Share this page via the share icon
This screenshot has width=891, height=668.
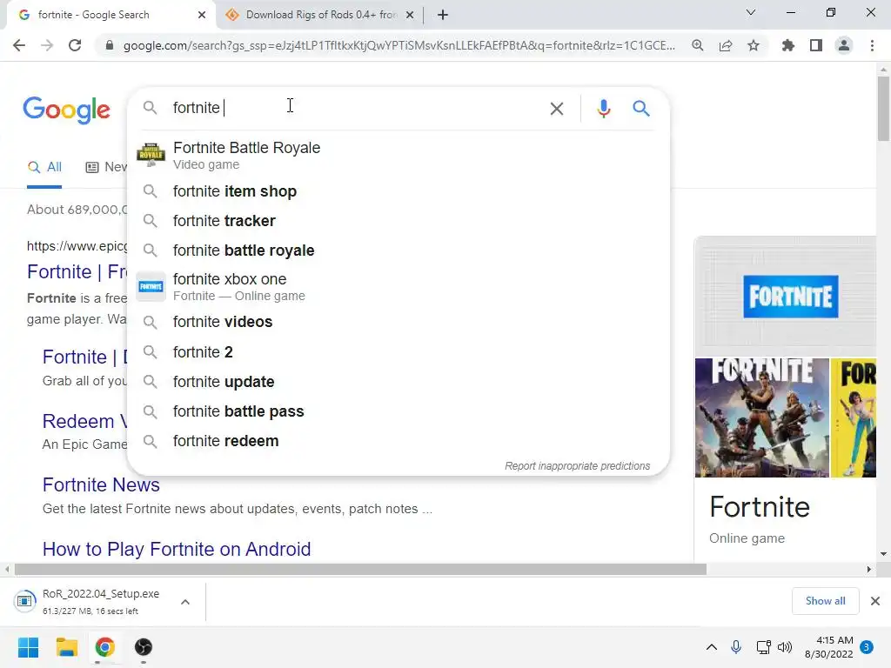[x=726, y=45]
